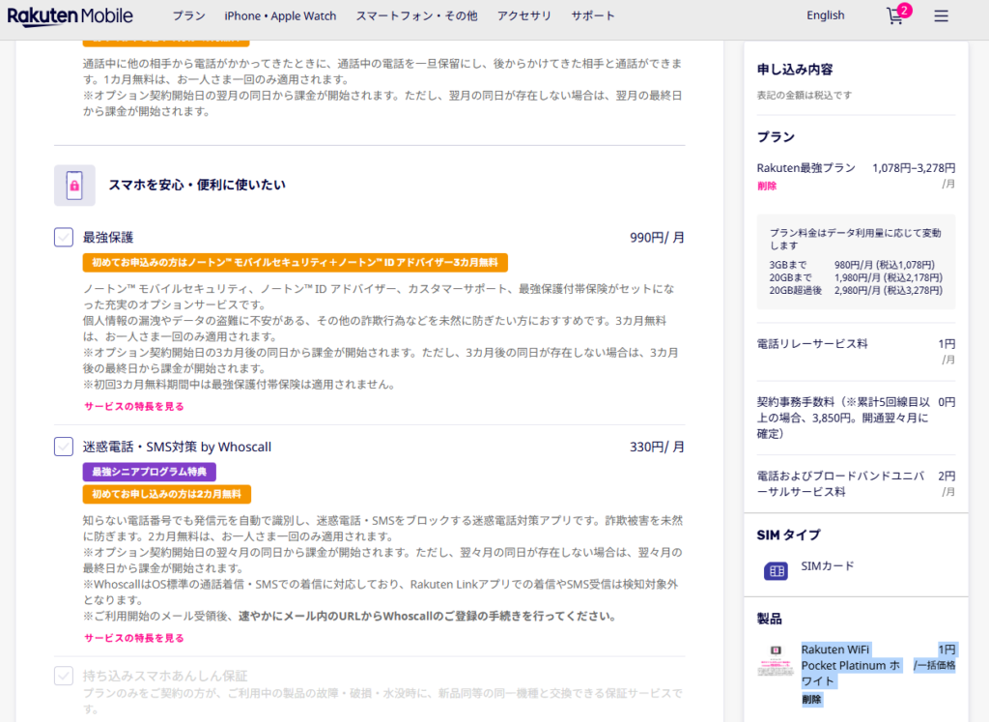Open the プラン navigation menu

coord(188,16)
